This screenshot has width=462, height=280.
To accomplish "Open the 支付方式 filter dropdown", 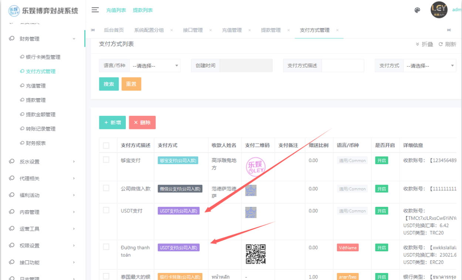I will [x=430, y=66].
